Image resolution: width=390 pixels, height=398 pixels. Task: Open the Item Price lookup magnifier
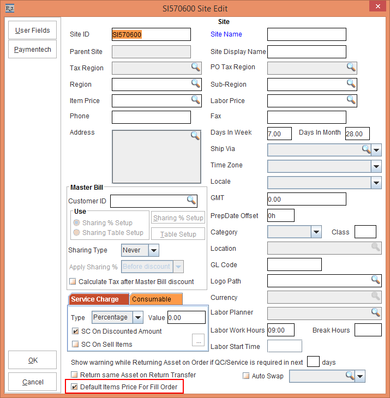[x=195, y=100]
